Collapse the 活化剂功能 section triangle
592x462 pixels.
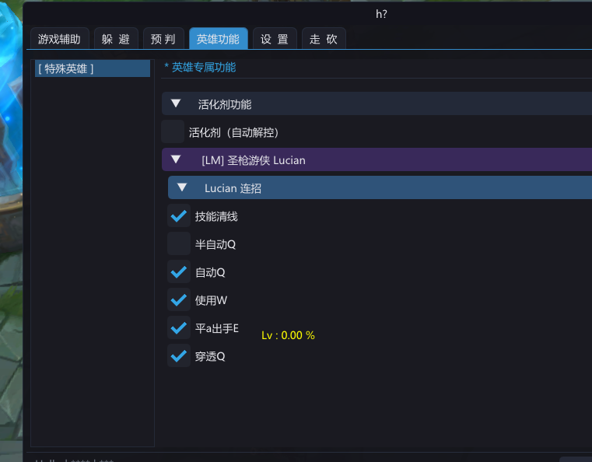176,103
